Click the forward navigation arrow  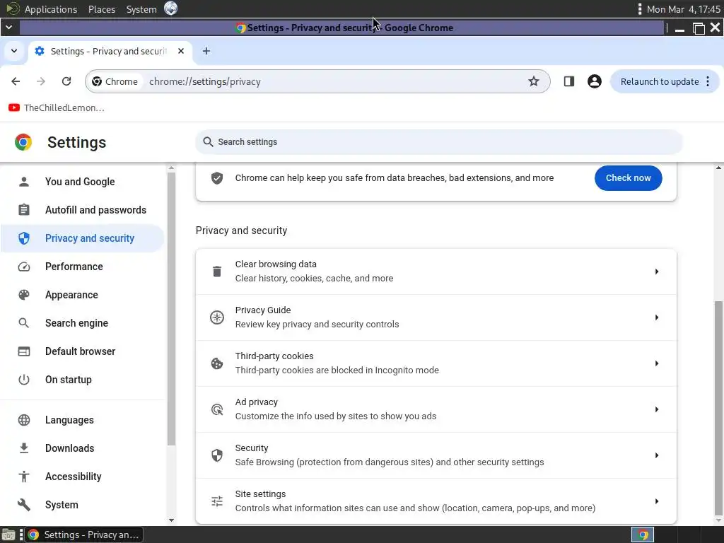point(41,81)
